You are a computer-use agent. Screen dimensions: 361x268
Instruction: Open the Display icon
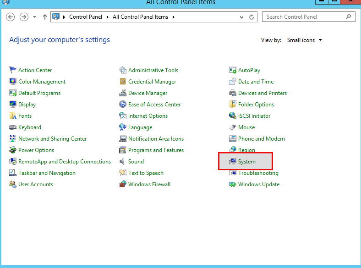pos(13,104)
